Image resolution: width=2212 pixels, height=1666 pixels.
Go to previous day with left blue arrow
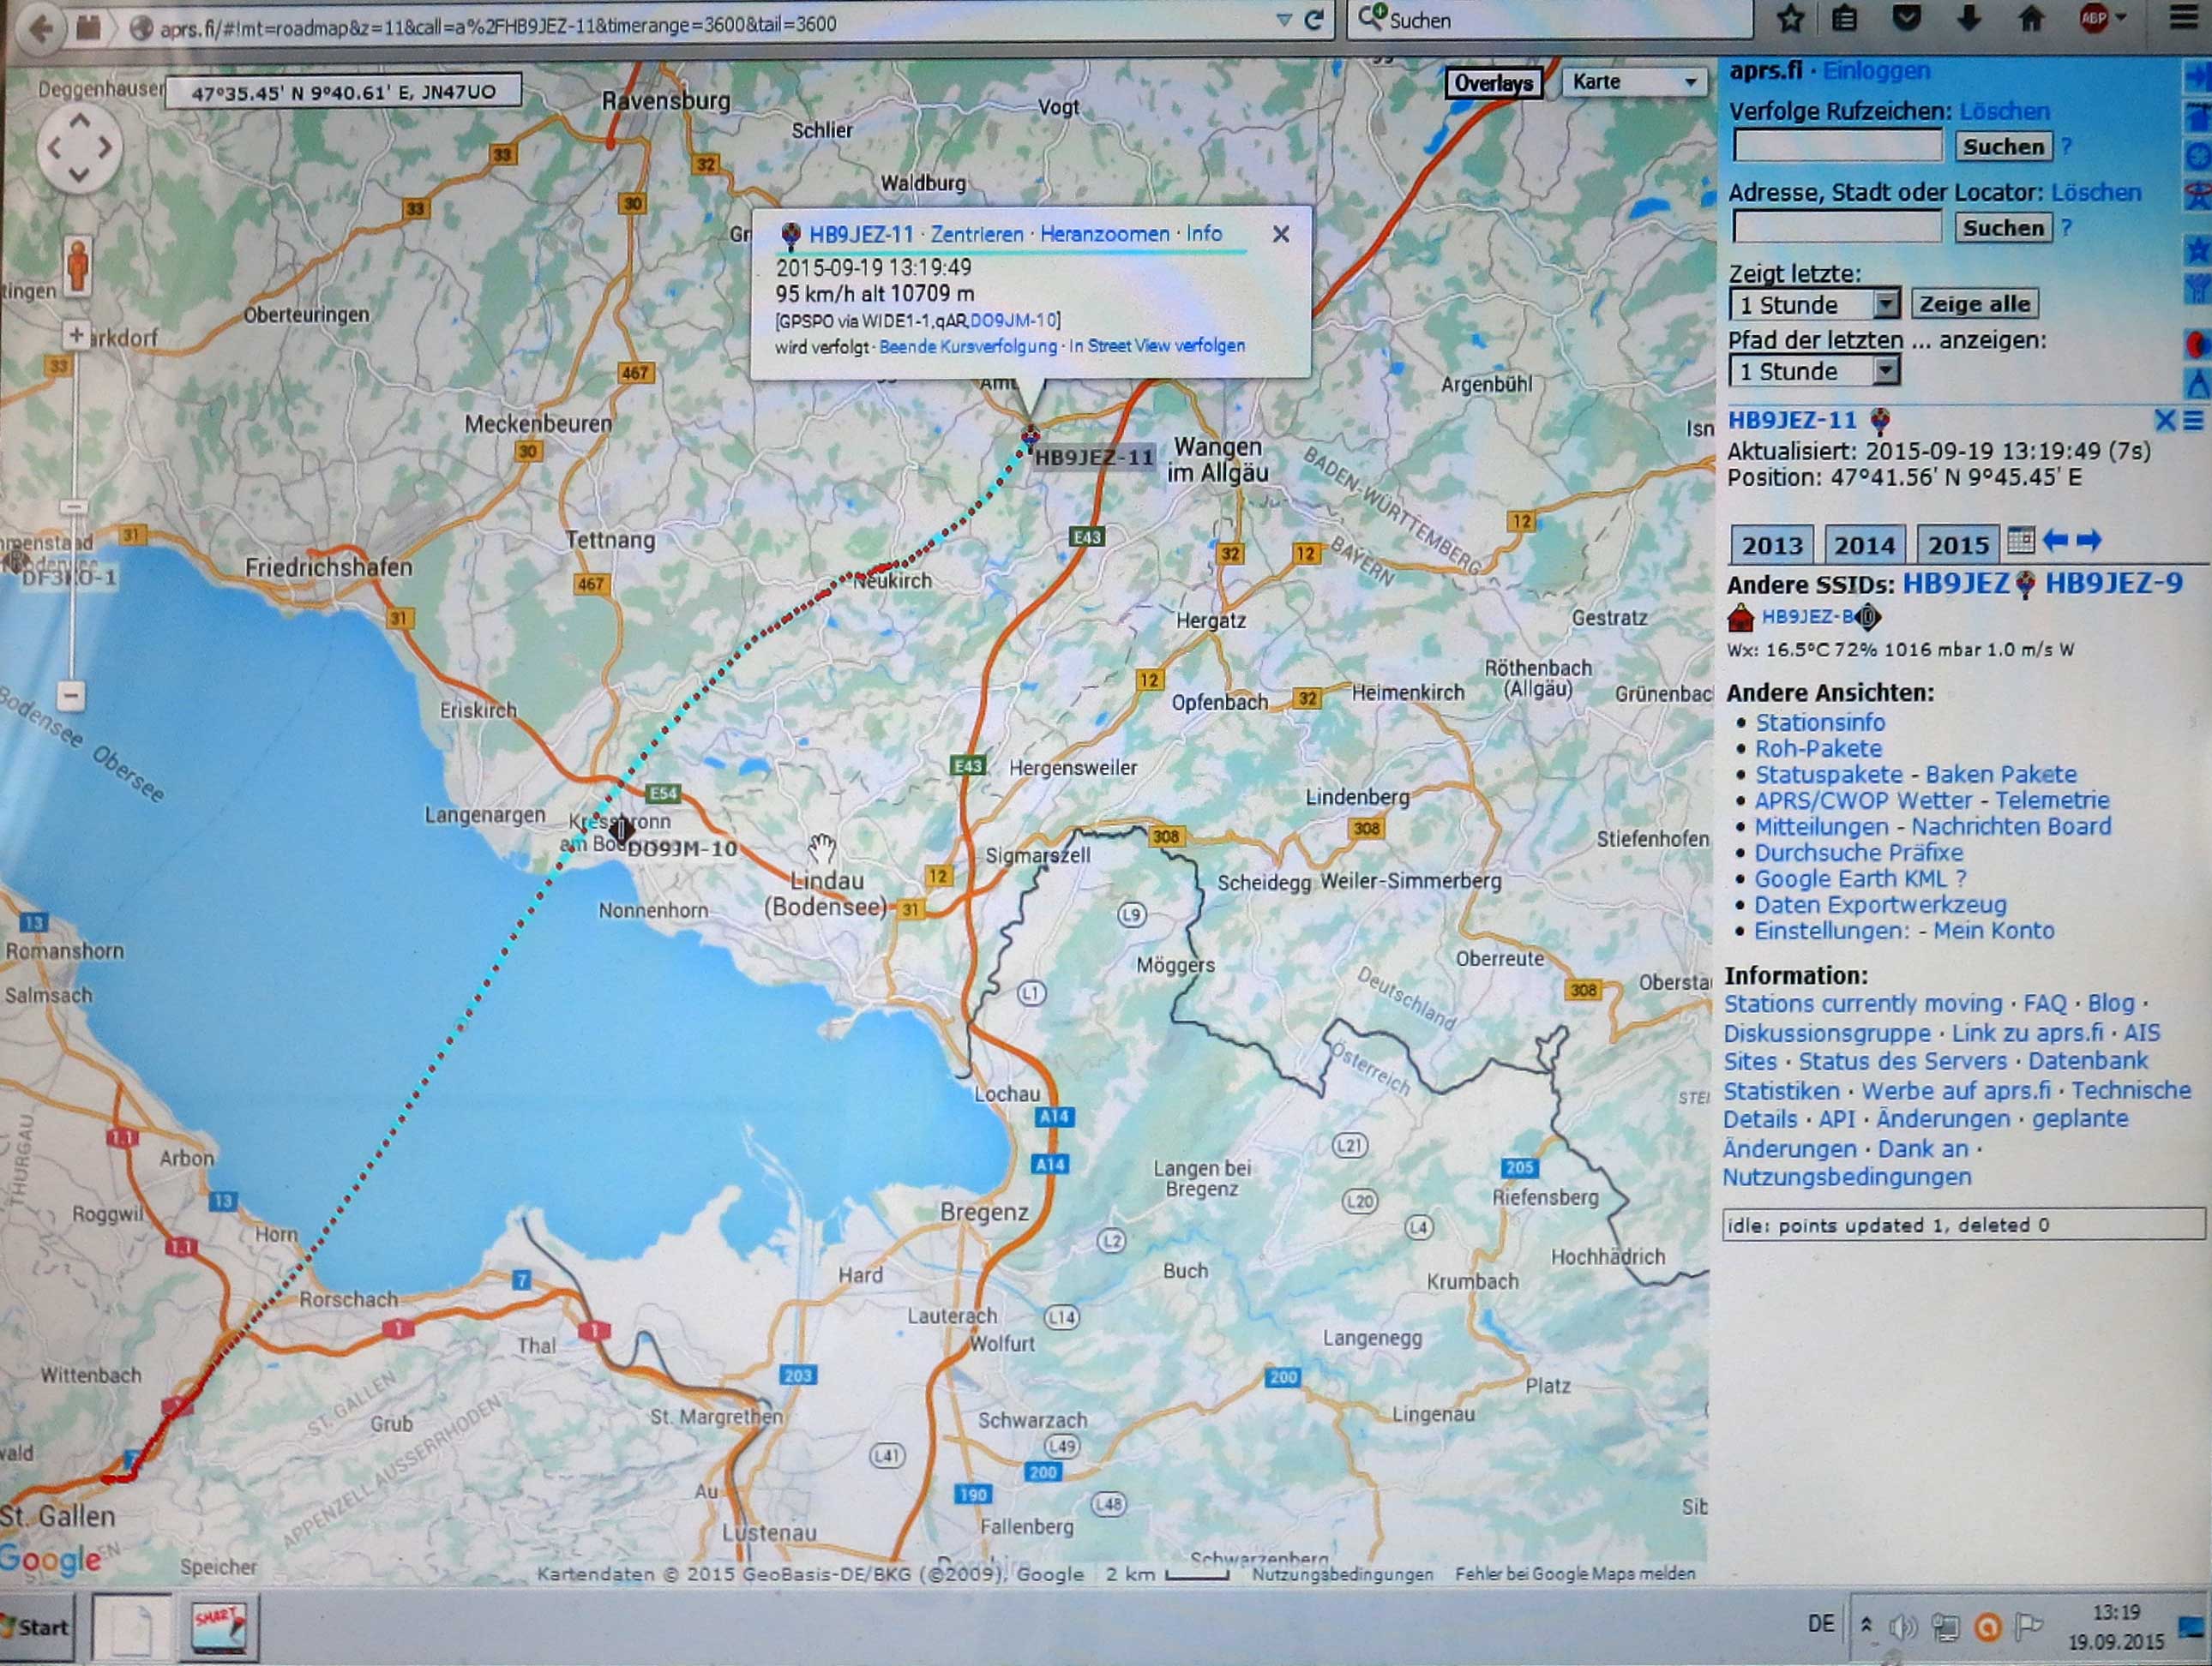(x=2055, y=541)
